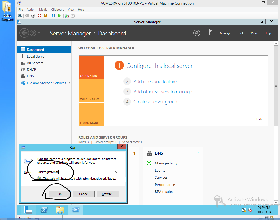
Task: Click OK in the Run dialog
Action: 60,194
